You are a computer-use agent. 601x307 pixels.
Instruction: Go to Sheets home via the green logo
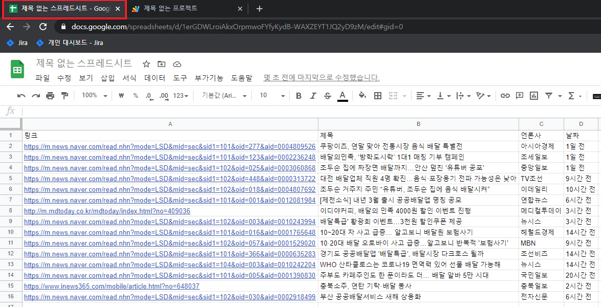tap(17, 70)
